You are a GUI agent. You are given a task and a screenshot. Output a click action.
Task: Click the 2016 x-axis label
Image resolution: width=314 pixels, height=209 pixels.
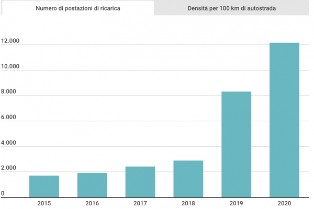[x=92, y=204]
